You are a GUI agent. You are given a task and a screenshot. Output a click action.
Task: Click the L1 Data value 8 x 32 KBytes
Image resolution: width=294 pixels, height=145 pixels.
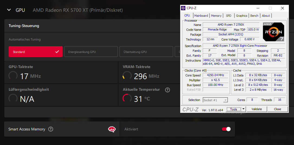[258, 75]
